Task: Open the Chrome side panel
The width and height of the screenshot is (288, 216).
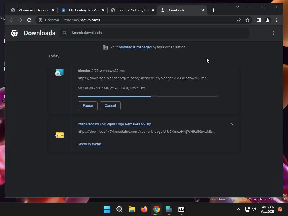Action: (259, 20)
